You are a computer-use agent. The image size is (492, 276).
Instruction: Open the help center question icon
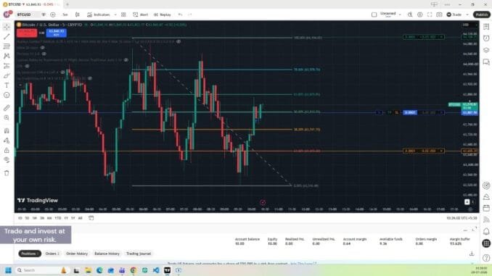point(486,258)
